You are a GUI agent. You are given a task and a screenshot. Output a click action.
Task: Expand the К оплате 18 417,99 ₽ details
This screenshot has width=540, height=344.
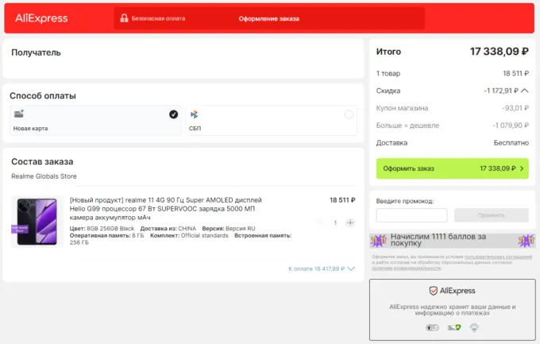pyautogui.click(x=321, y=269)
